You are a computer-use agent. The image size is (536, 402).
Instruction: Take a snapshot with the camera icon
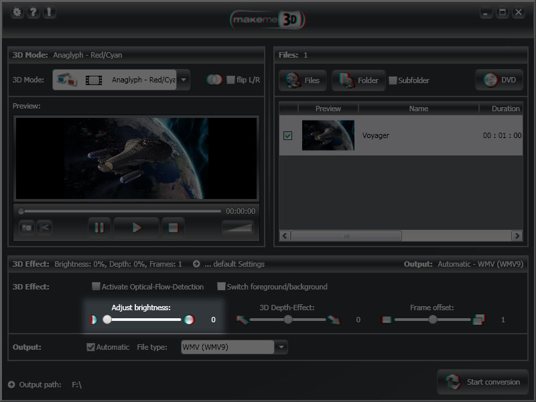click(27, 228)
